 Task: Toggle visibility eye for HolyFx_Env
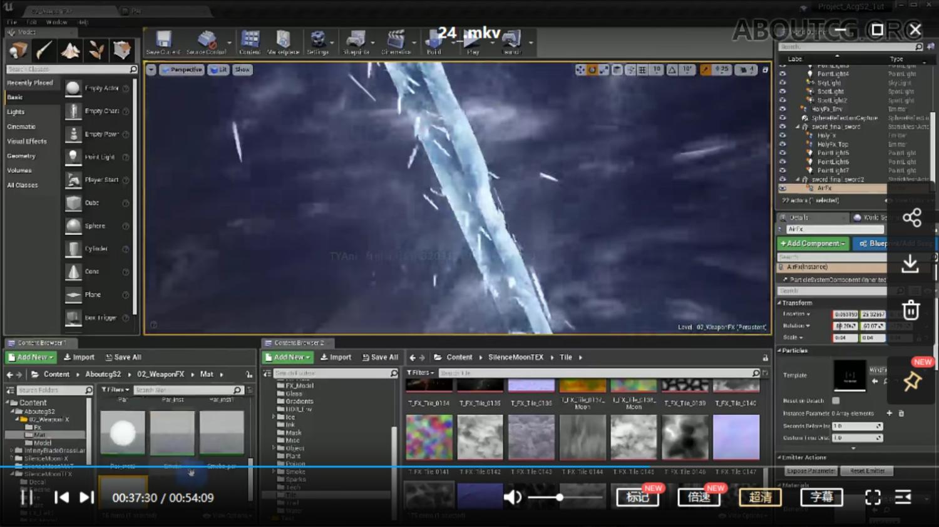pyautogui.click(x=782, y=109)
